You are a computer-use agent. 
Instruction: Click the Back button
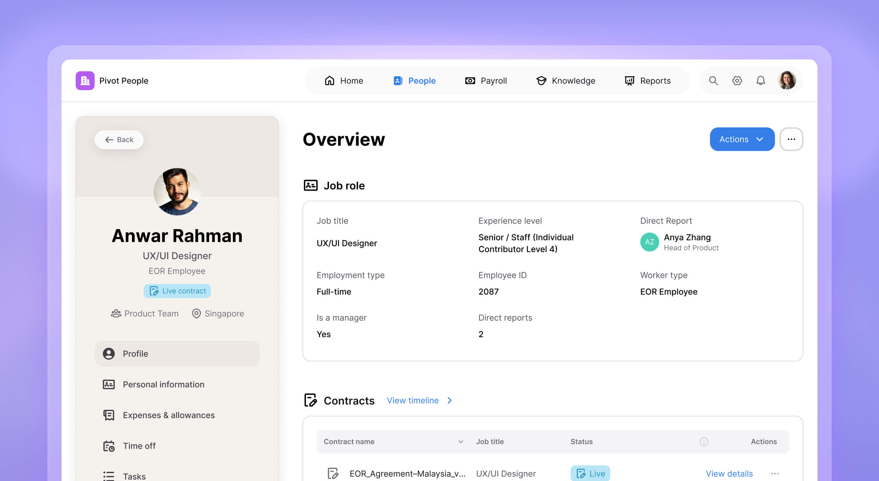pyautogui.click(x=119, y=140)
